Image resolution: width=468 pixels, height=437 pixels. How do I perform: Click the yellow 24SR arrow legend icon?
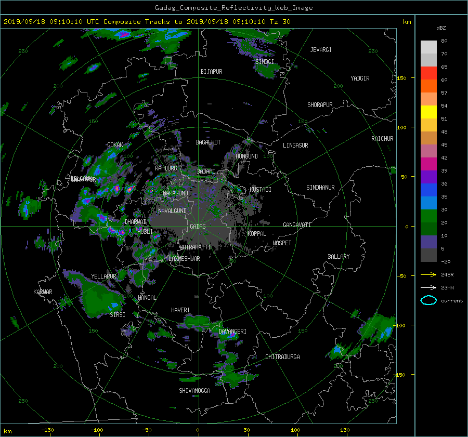(x=428, y=274)
